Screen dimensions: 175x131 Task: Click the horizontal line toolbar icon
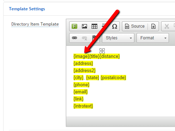tap(104, 26)
